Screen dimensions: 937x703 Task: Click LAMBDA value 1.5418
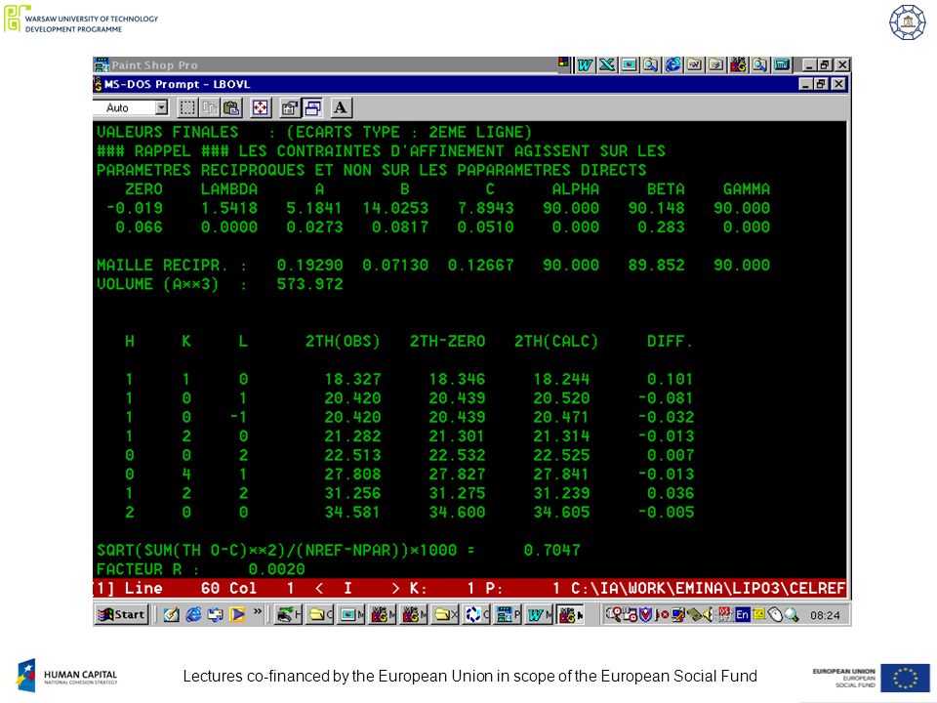coord(229,208)
